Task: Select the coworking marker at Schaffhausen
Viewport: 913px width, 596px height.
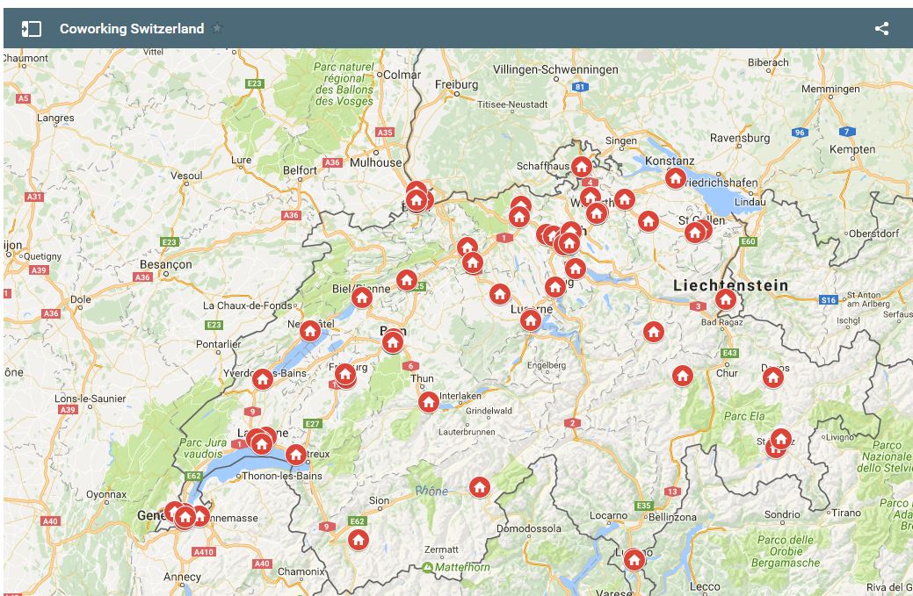Action: 581,167
